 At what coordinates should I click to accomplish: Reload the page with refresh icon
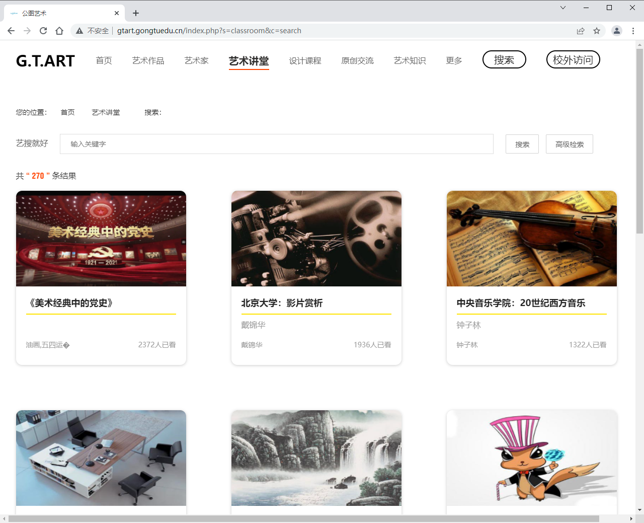click(x=43, y=31)
